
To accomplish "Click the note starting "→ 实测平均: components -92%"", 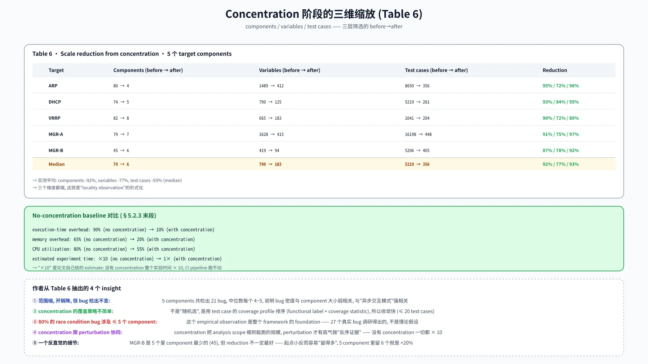I will click(107, 180).
